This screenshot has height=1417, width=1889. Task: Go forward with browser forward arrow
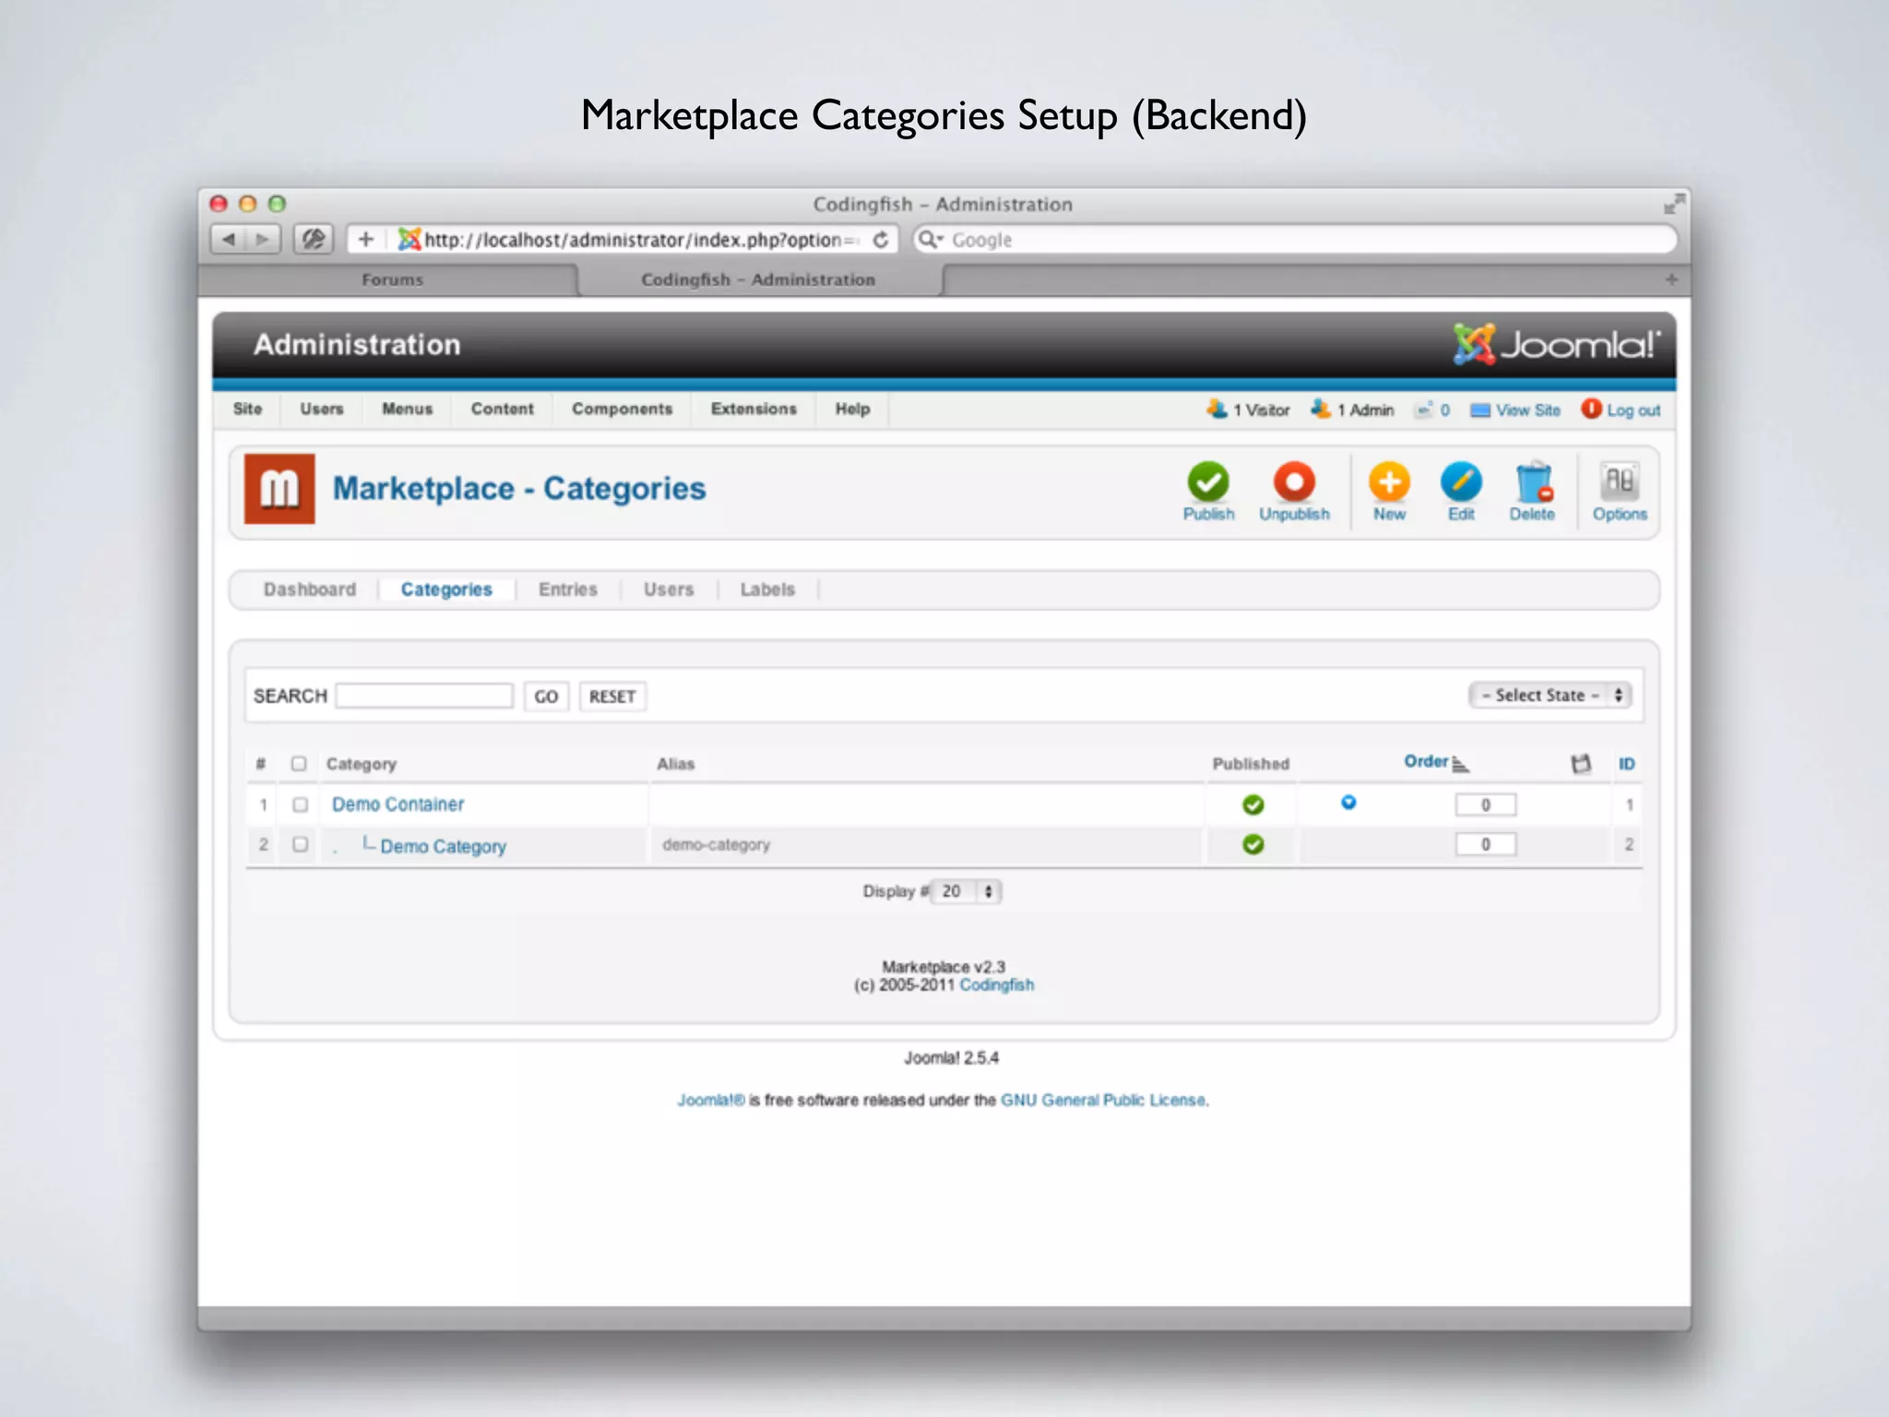pos(263,239)
